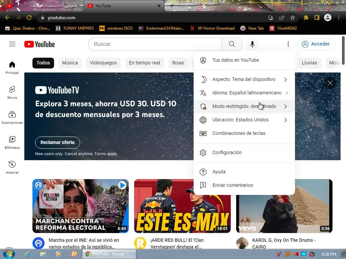This screenshot has height=259, width=346.
Task: Click Reclamar oferta button
Action: coord(57,143)
